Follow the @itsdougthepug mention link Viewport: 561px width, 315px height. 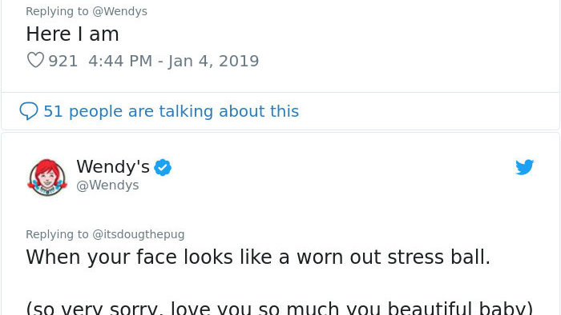coord(139,234)
